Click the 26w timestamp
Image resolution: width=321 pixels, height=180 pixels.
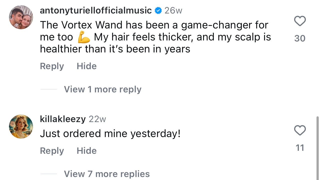click(x=173, y=10)
